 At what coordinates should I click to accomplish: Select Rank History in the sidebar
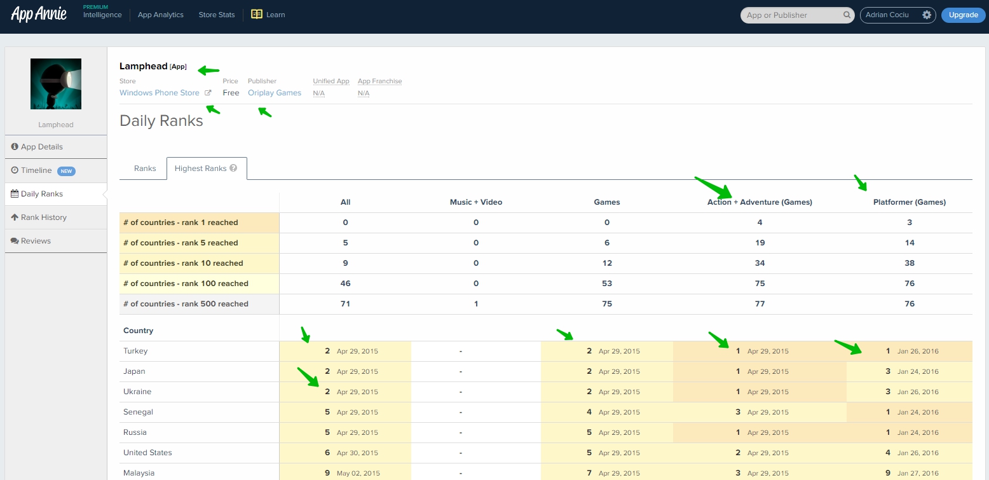point(43,217)
